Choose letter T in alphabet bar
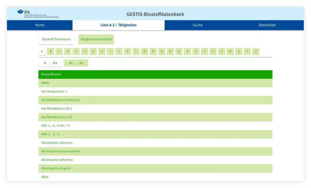 pyautogui.click(x=205, y=51)
